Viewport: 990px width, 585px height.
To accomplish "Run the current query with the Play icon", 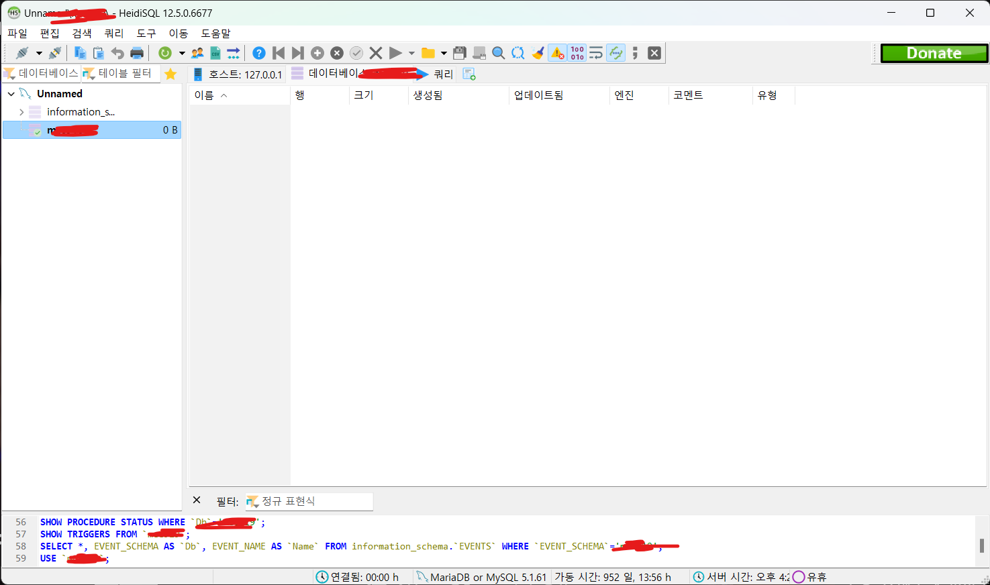I will (395, 52).
